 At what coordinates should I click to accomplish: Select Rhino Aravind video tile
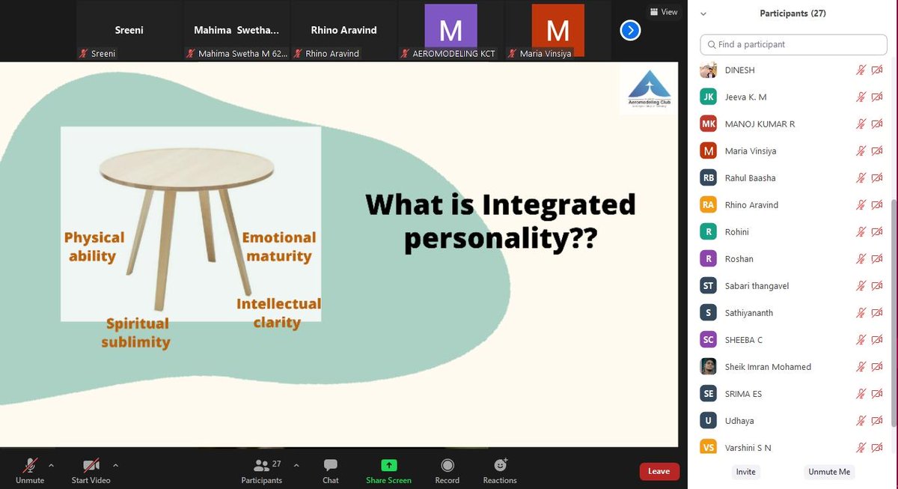pos(344,30)
